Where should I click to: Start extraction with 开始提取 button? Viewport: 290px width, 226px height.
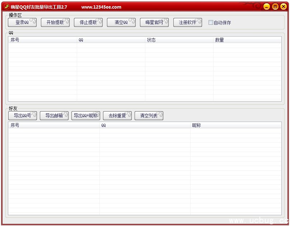tap(55, 22)
